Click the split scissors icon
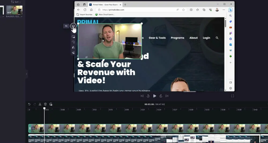 click(40, 104)
